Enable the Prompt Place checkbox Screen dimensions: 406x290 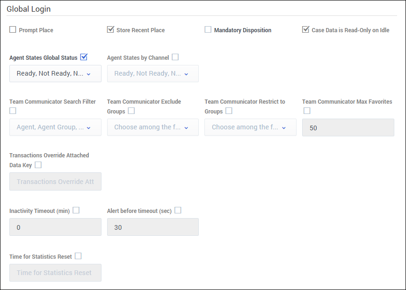pyautogui.click(x=13, y=30)
